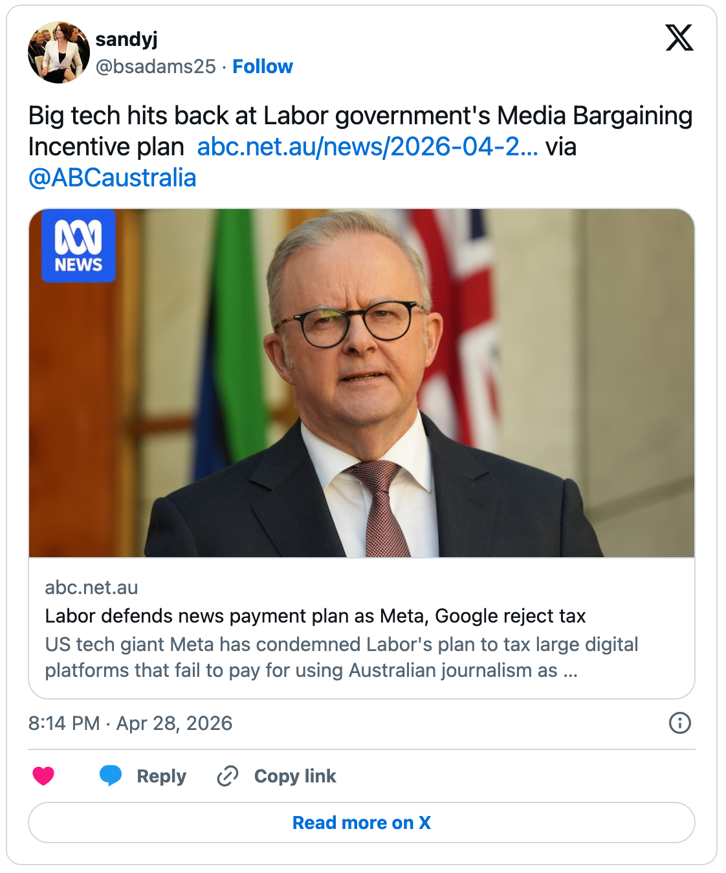The image size is (726, 873).
Task: Click the article description about Meta
Action: pos(342,658)
